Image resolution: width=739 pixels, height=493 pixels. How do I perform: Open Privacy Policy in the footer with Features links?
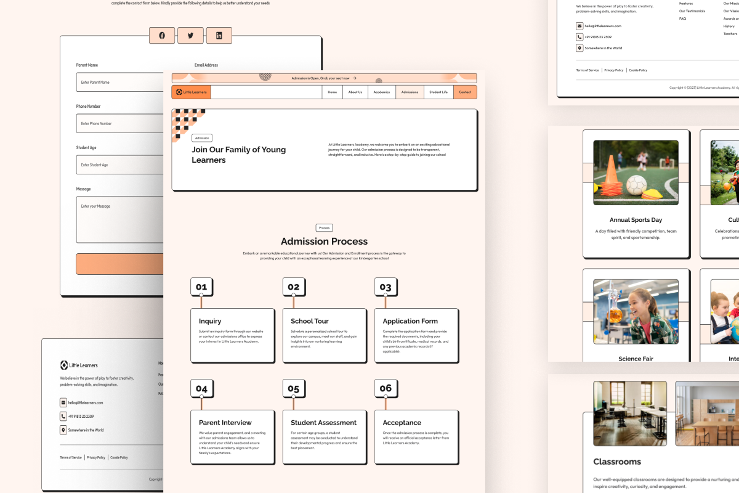pyautogui.click(x=614, y=70)
